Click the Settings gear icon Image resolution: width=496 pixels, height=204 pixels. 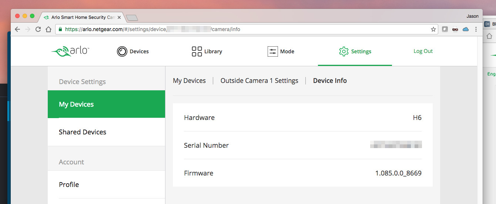[344, 51]
